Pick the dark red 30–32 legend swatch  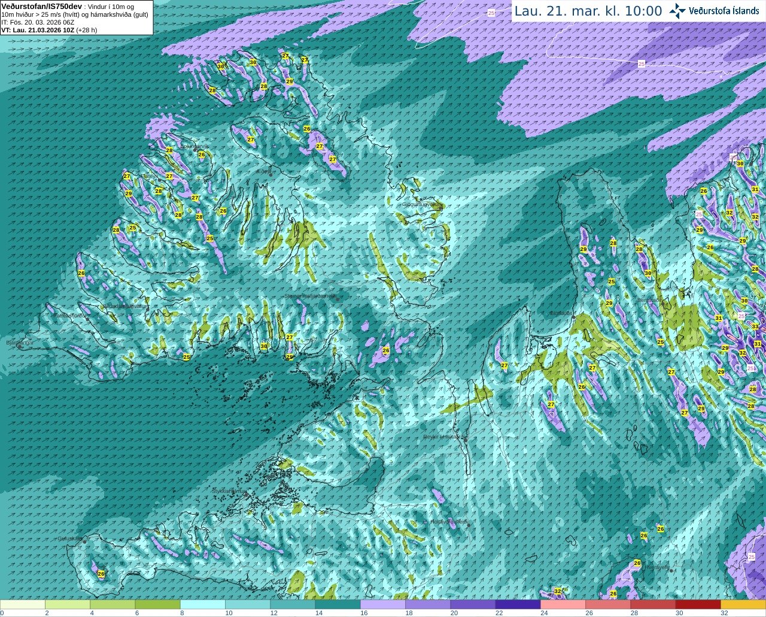point(698,604)
